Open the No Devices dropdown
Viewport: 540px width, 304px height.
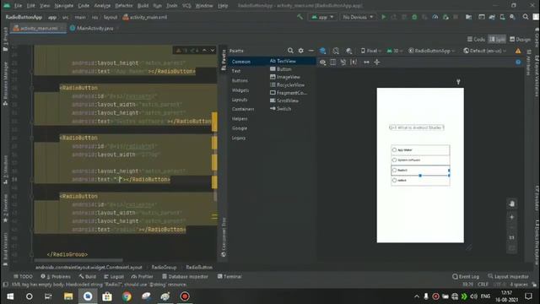pos(358,17)
